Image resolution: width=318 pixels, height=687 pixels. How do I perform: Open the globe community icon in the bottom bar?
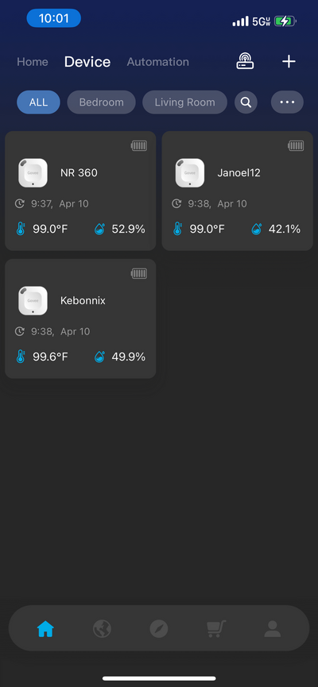(x=103, y=629)
